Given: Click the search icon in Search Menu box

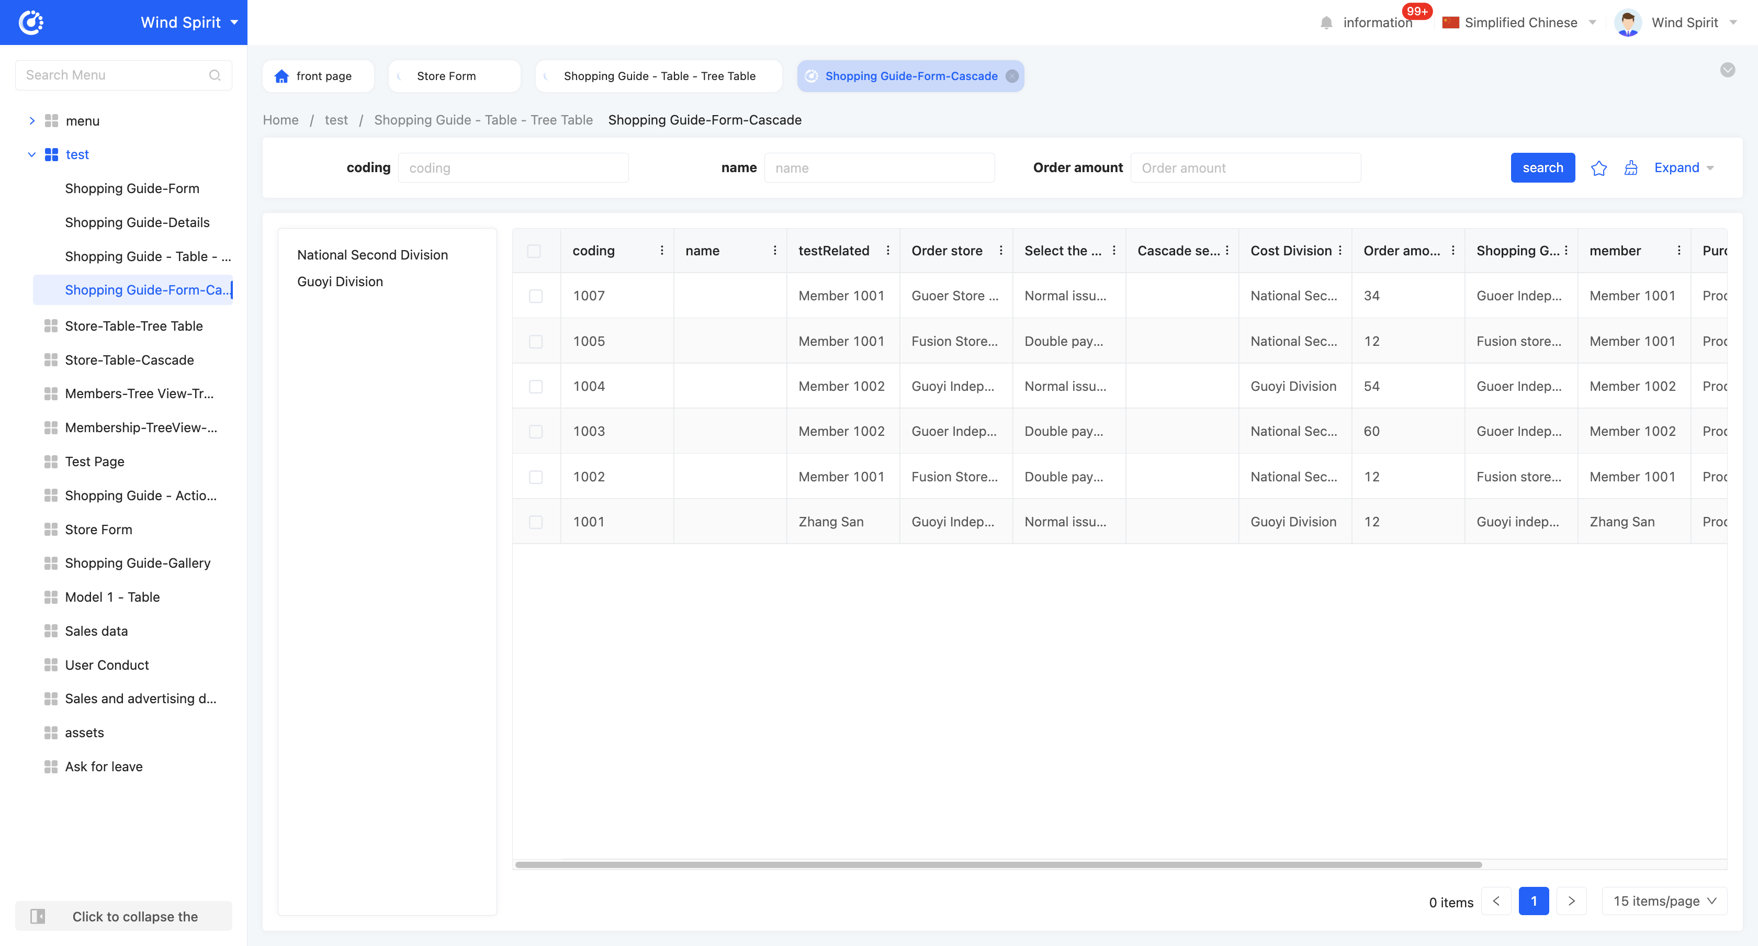Looking at the screenshot, I should (x=215, y=75).
